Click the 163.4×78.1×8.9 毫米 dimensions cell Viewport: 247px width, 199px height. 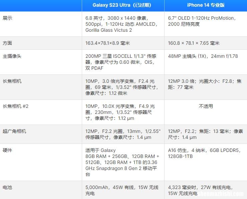pos(123,43)
